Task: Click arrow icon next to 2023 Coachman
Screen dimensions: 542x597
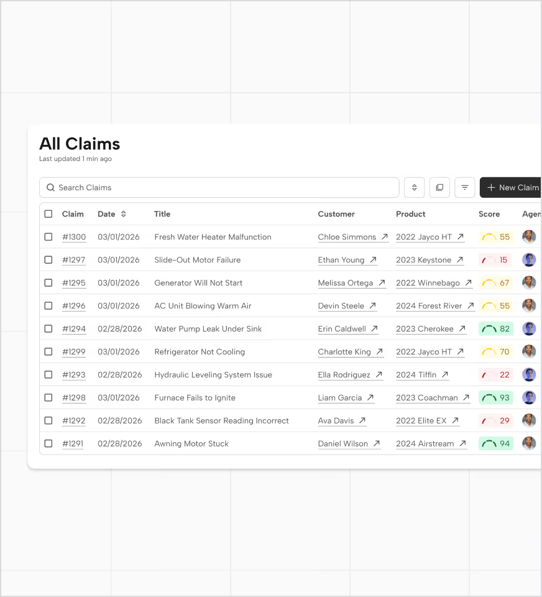Action: point(466,397)
